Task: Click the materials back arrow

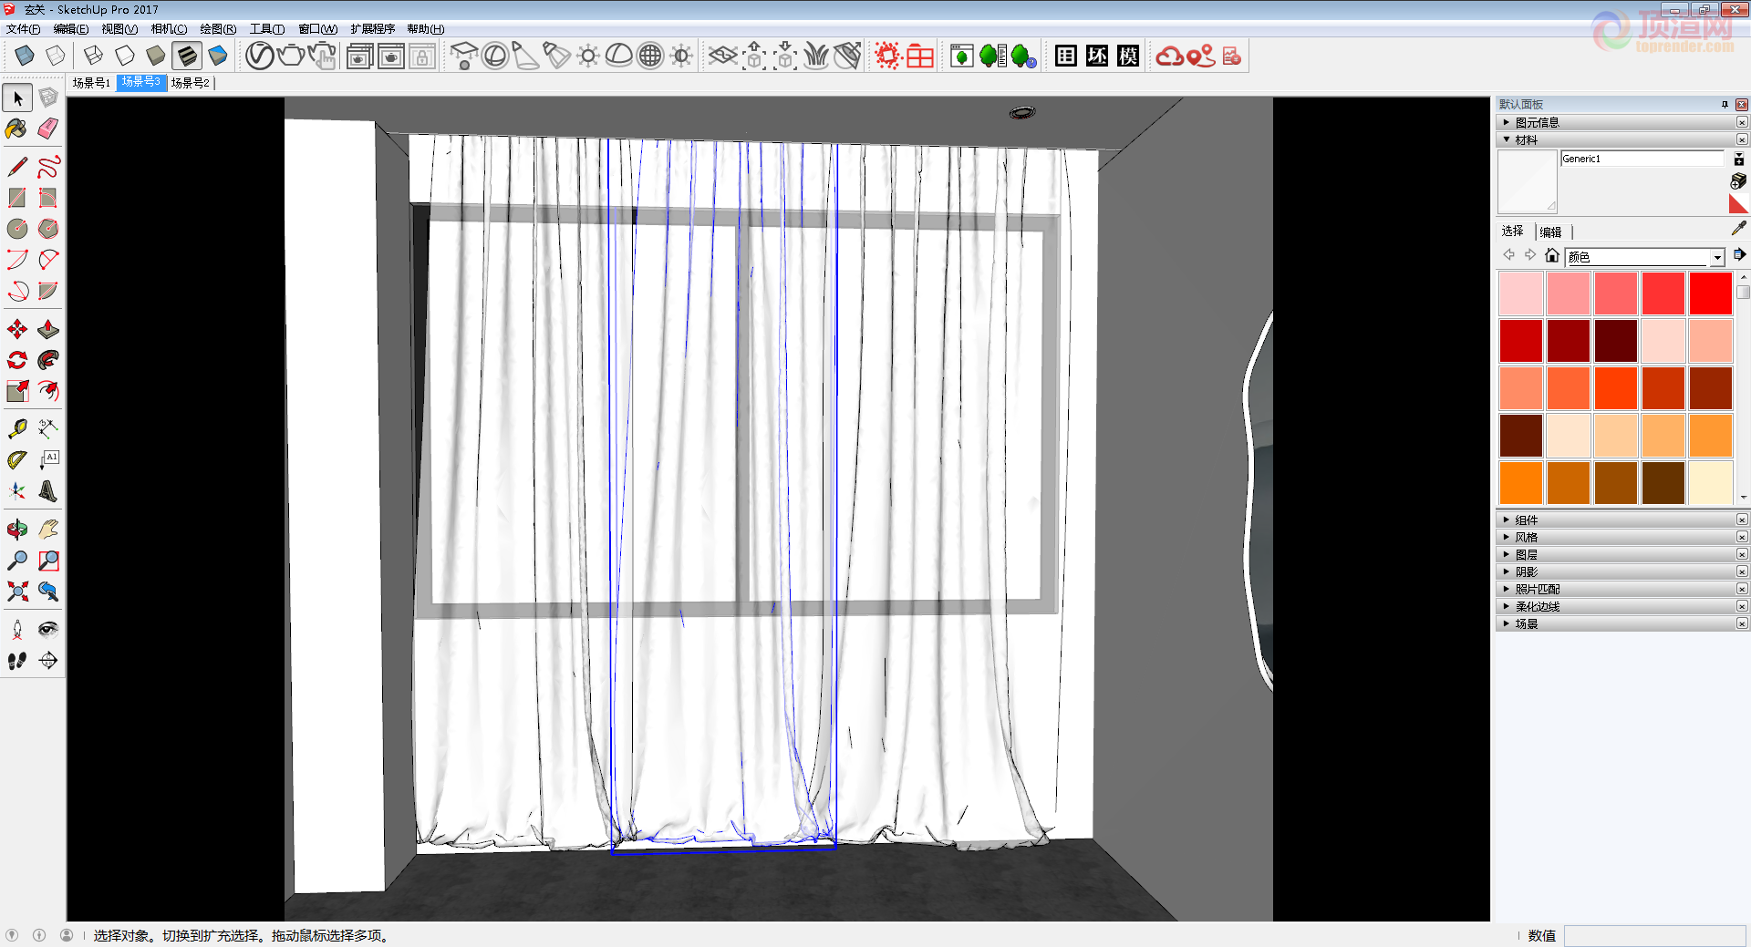Action: click(x=1509, y=255)
